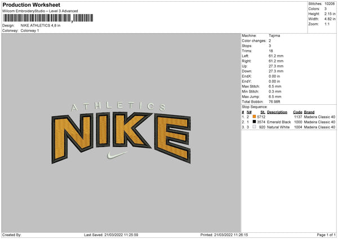Click thread code 1000

[x=298, y=122]
